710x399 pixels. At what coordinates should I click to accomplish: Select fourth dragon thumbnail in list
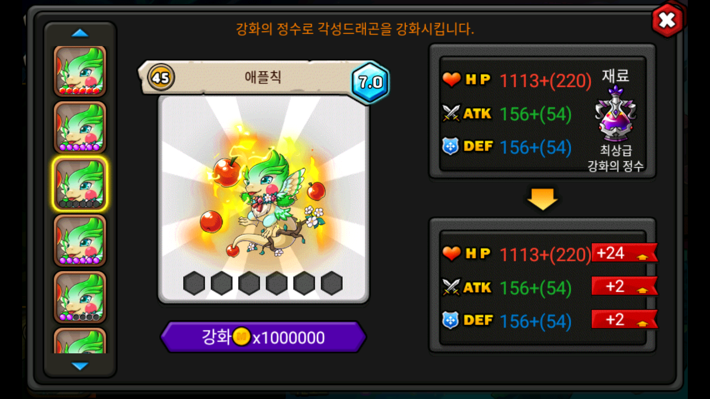tap(80, 241)
